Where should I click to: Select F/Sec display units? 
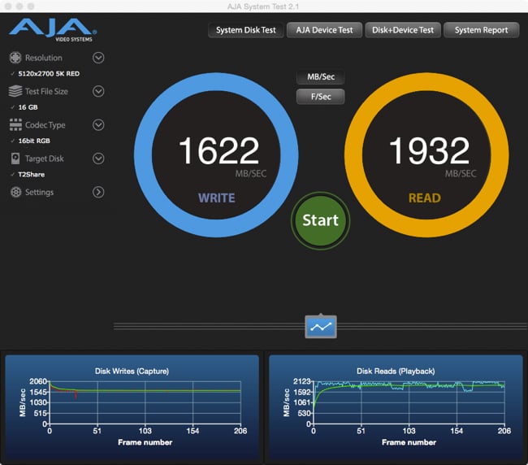point(321,97)
